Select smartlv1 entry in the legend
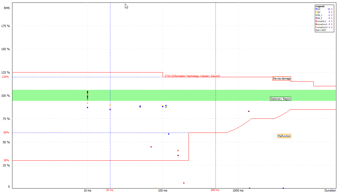 (x=324, y=21)
